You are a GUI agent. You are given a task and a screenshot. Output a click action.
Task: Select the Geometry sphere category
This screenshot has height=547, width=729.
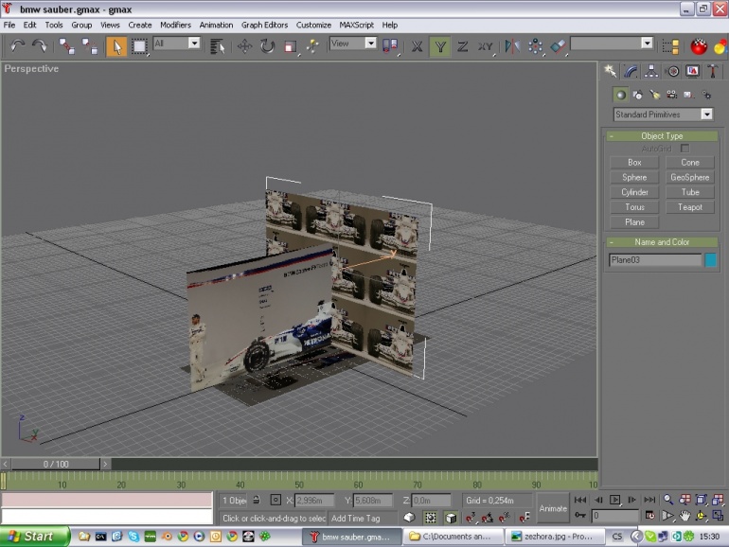pyautogui.click(x=620, y=95)
